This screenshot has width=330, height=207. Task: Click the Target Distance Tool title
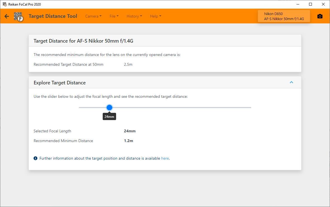click(x=53, y=16)
